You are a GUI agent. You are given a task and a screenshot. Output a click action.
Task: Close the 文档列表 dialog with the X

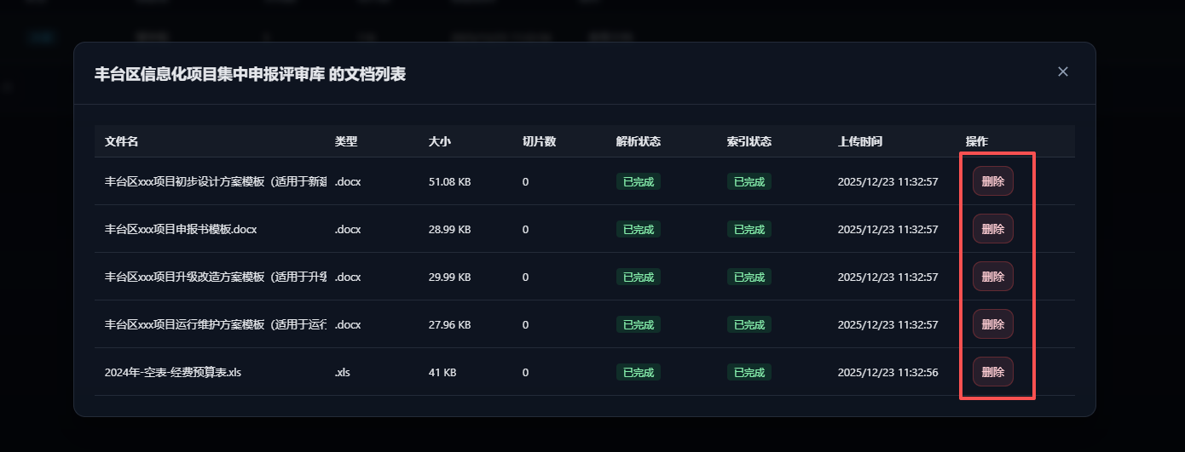(1062, 72)
